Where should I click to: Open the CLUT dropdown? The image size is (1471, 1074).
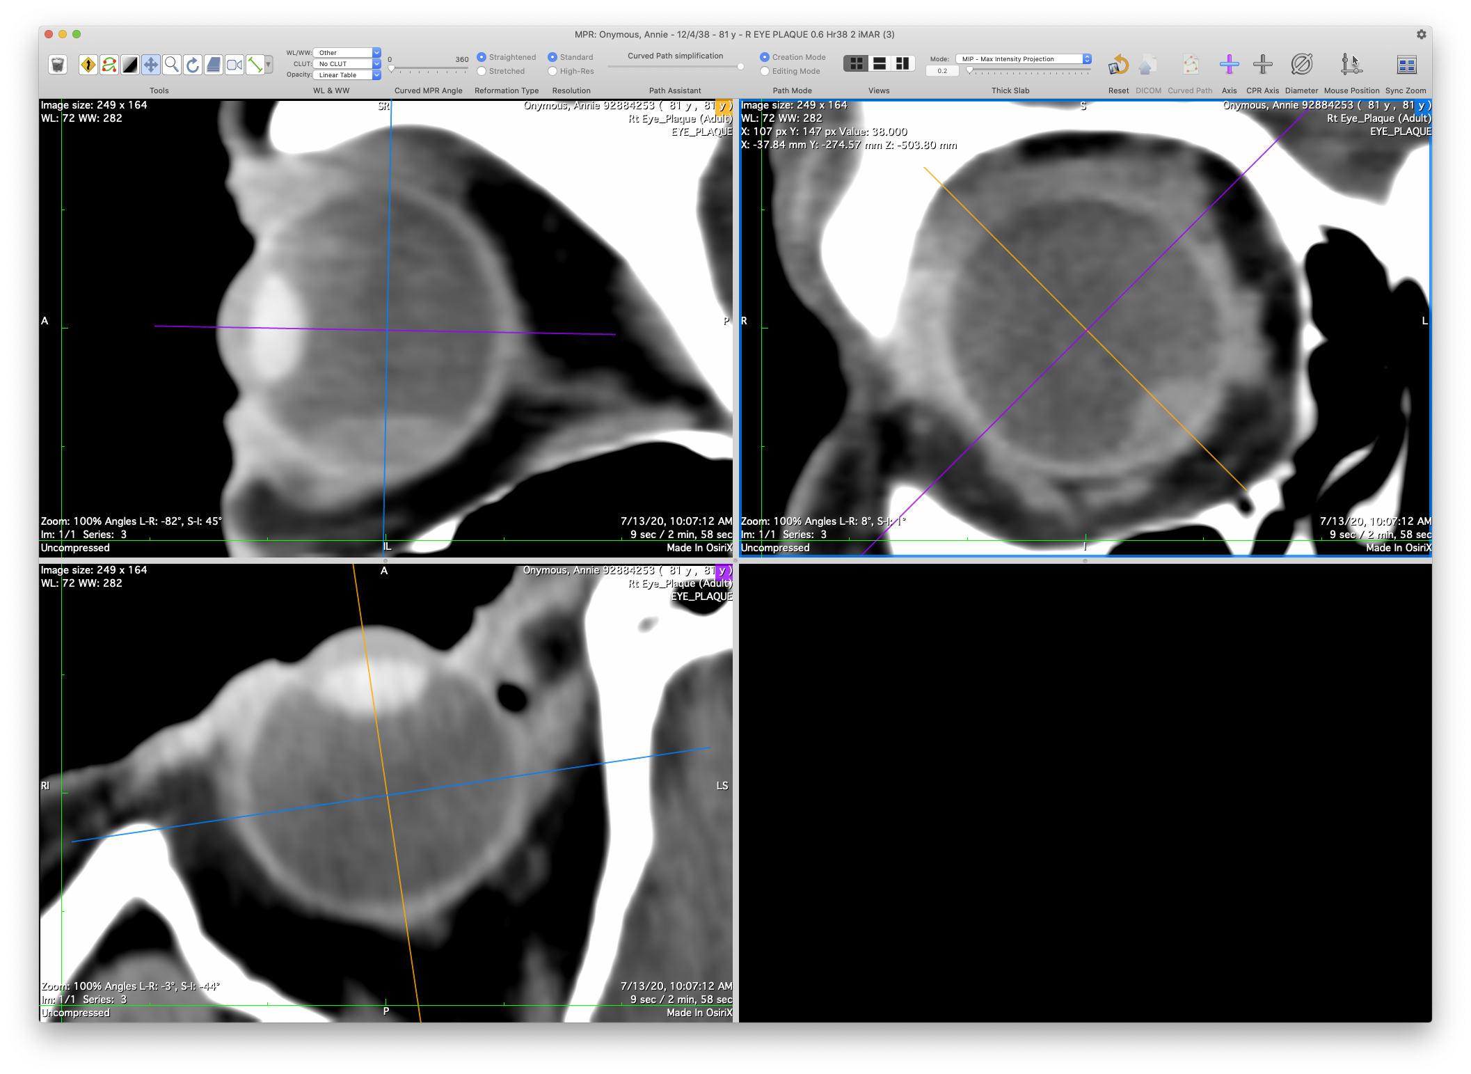click(347, 63)
